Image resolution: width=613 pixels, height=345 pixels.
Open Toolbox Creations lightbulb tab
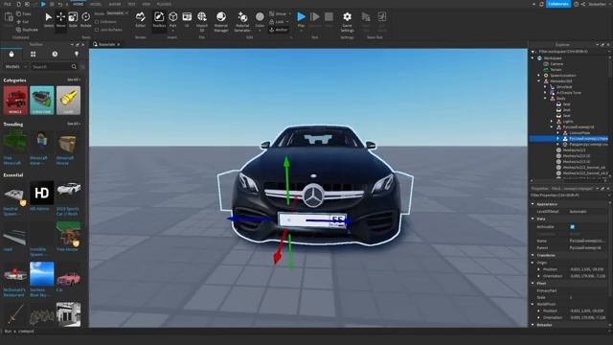pyautogui.click(x=77, y=54)
